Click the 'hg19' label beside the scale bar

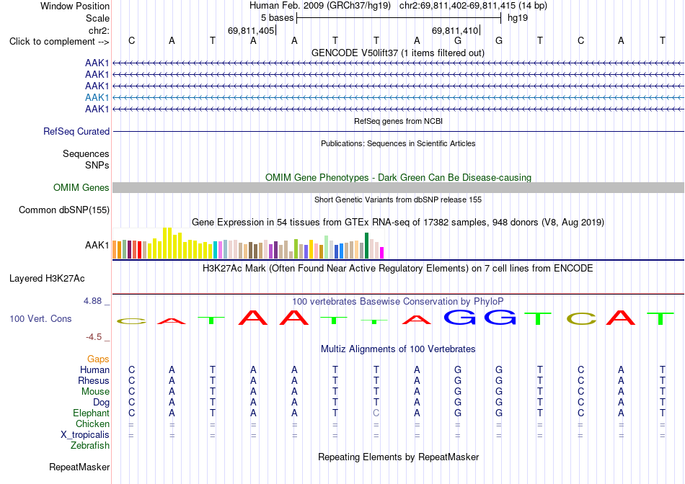coord(518,18)
